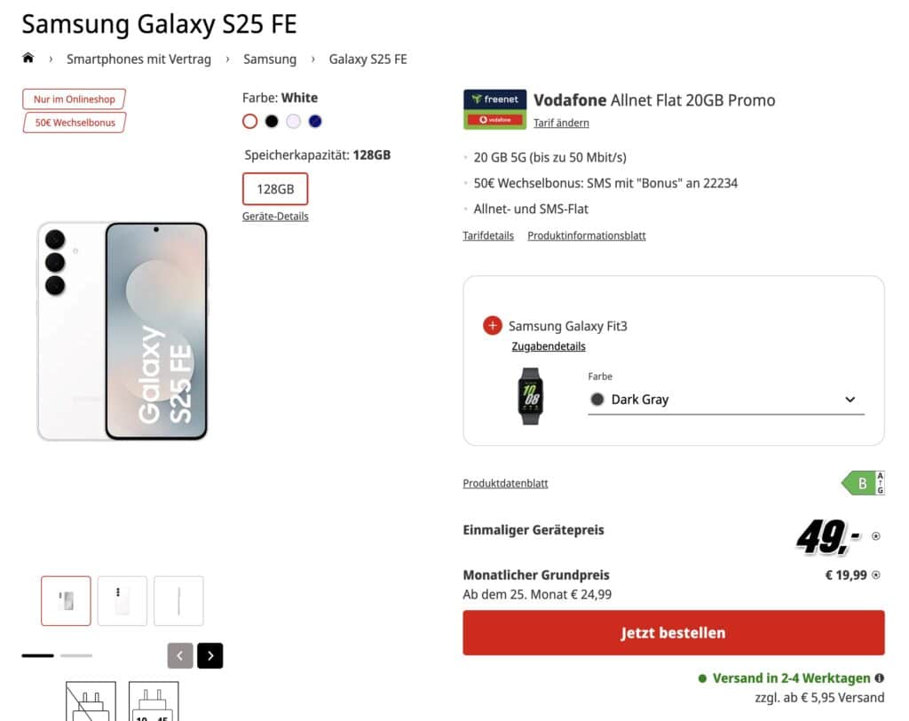Click the Jetzt bestellen button
This screenshot has height=721, width=909.
click(x=673, y=633)
